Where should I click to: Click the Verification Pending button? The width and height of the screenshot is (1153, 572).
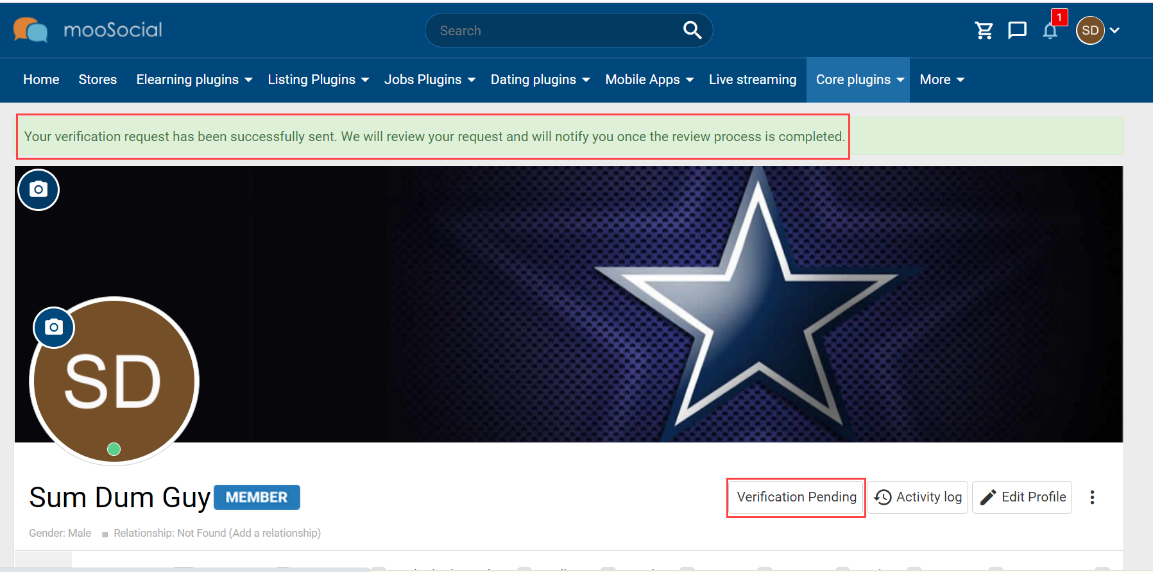pos(796,497)
